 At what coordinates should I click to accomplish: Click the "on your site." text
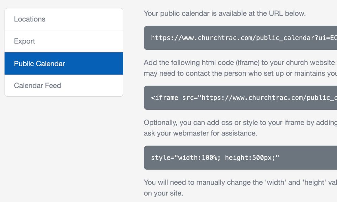pos(163,194)
